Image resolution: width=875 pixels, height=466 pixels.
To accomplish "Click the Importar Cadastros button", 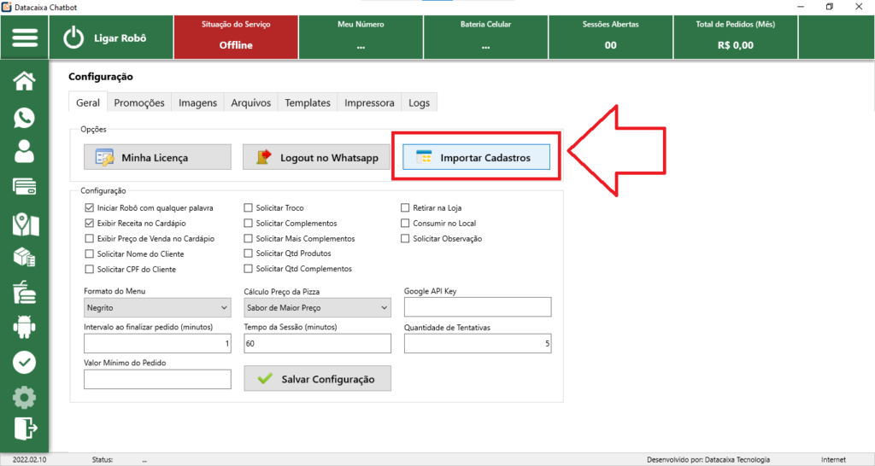I will [x=476, y=158].
